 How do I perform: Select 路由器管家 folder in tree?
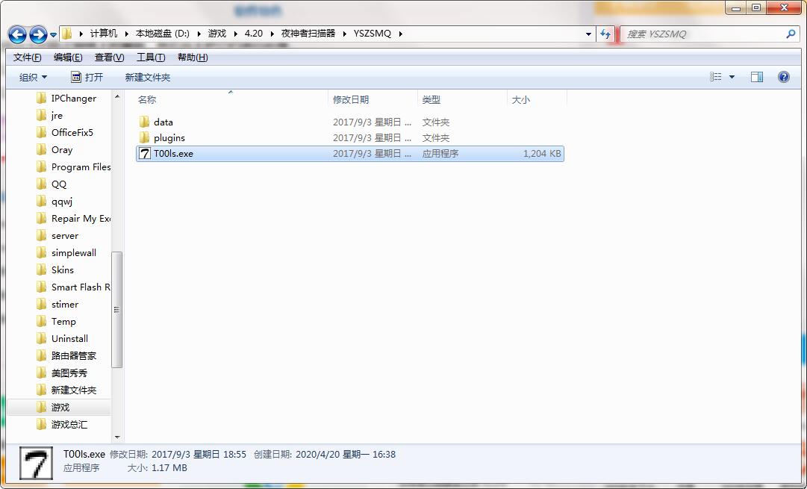pyautogui.click(x=67, y=355)
